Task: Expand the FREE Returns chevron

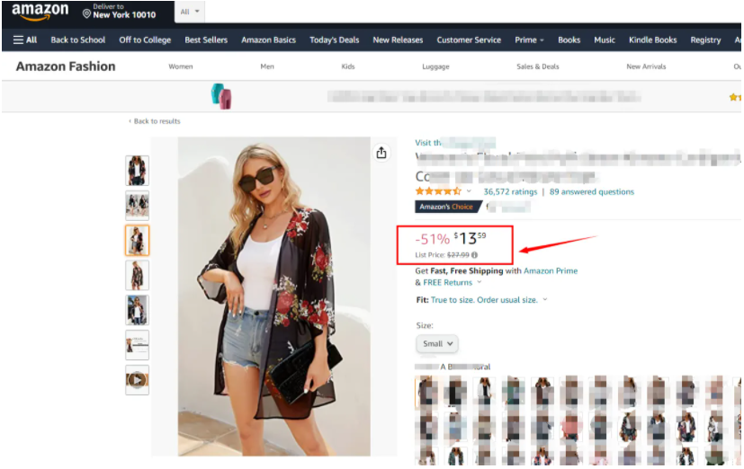Action: tap(480, 283)
